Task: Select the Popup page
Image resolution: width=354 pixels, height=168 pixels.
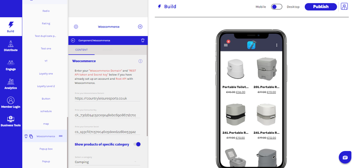Action: click(46, 161)
